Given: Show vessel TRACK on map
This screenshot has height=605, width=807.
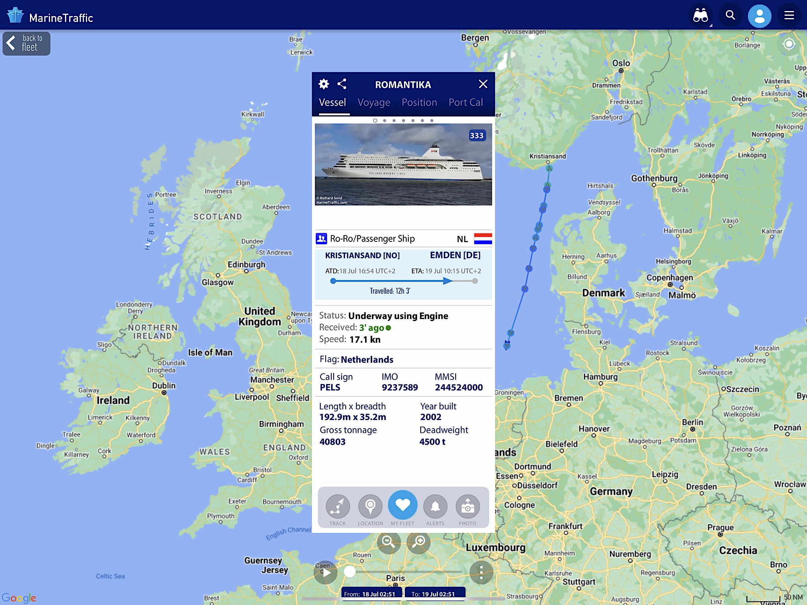Looking at the screenshot, I should tap(338, 506).
